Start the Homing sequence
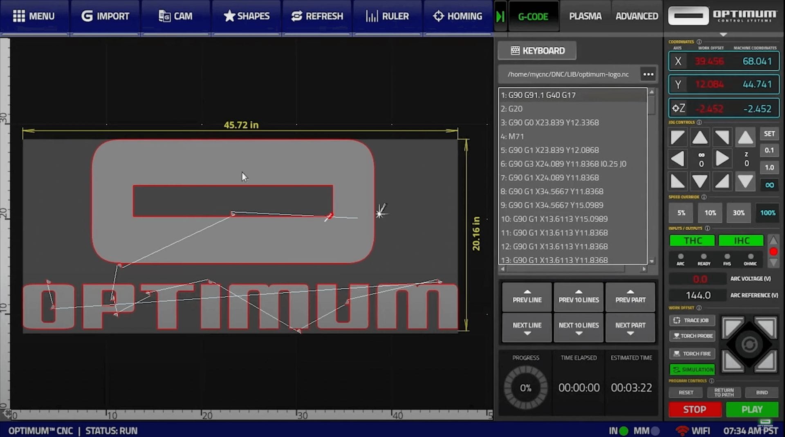Viewport: 785px width, 437px height. coord(458,16)
